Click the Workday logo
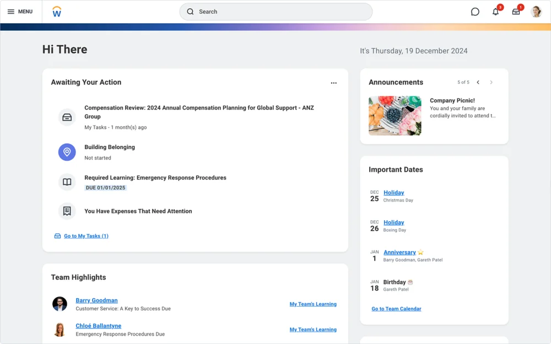Screen dimensions: 551x344 57,11
